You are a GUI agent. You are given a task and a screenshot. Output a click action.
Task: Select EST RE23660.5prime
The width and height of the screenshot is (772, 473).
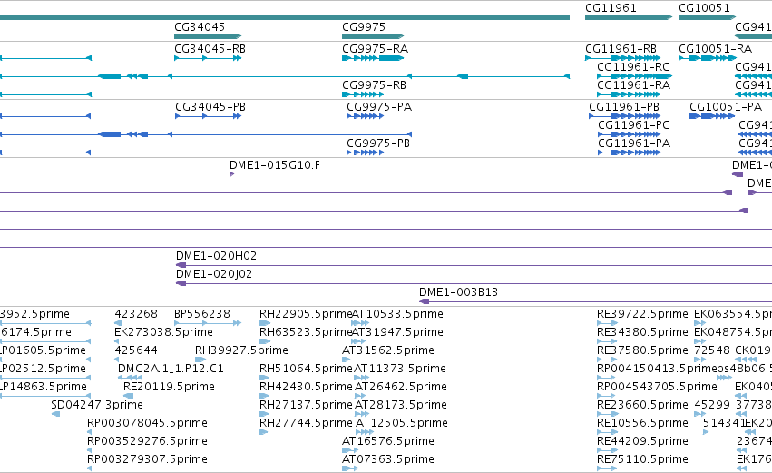(x=642, y=405)
